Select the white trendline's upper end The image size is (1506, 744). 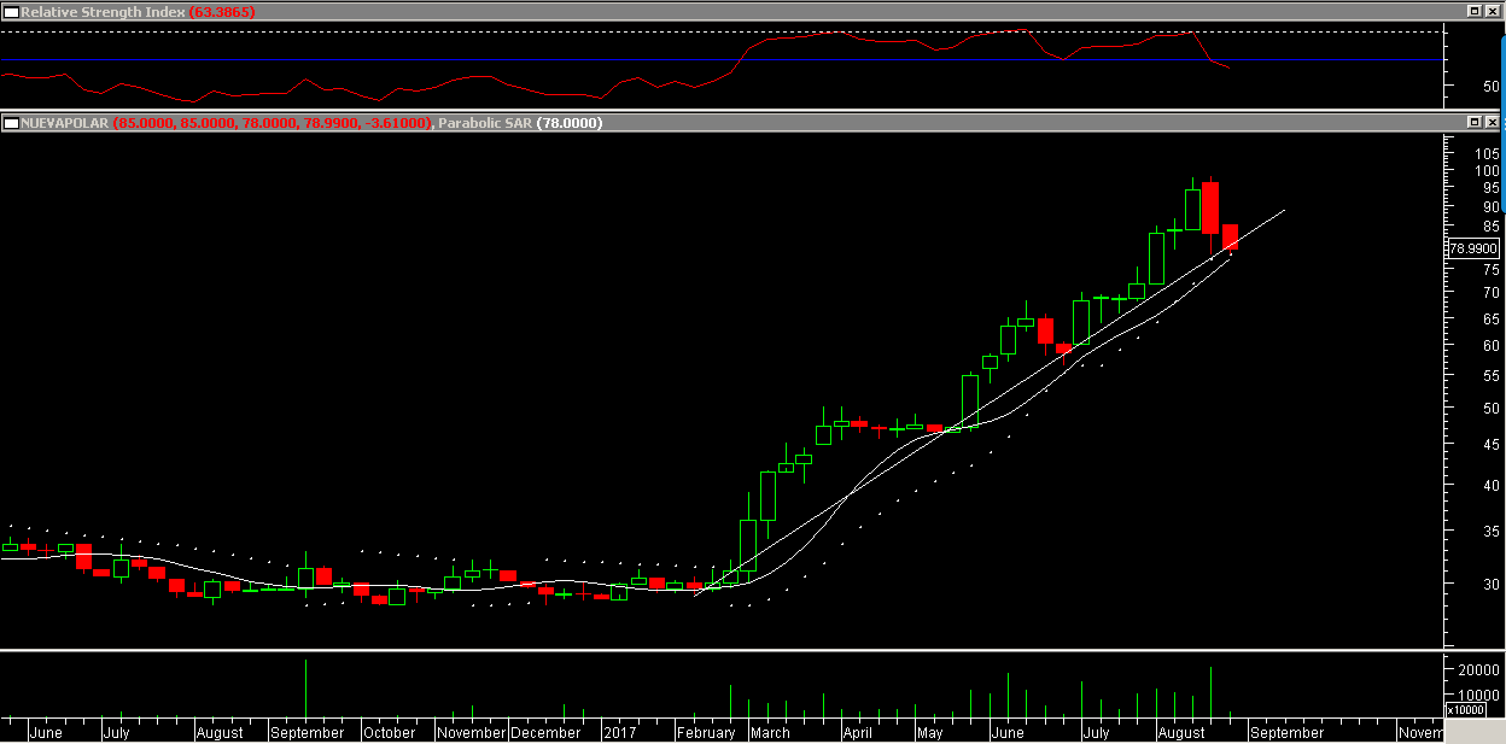coord(1283,211)
